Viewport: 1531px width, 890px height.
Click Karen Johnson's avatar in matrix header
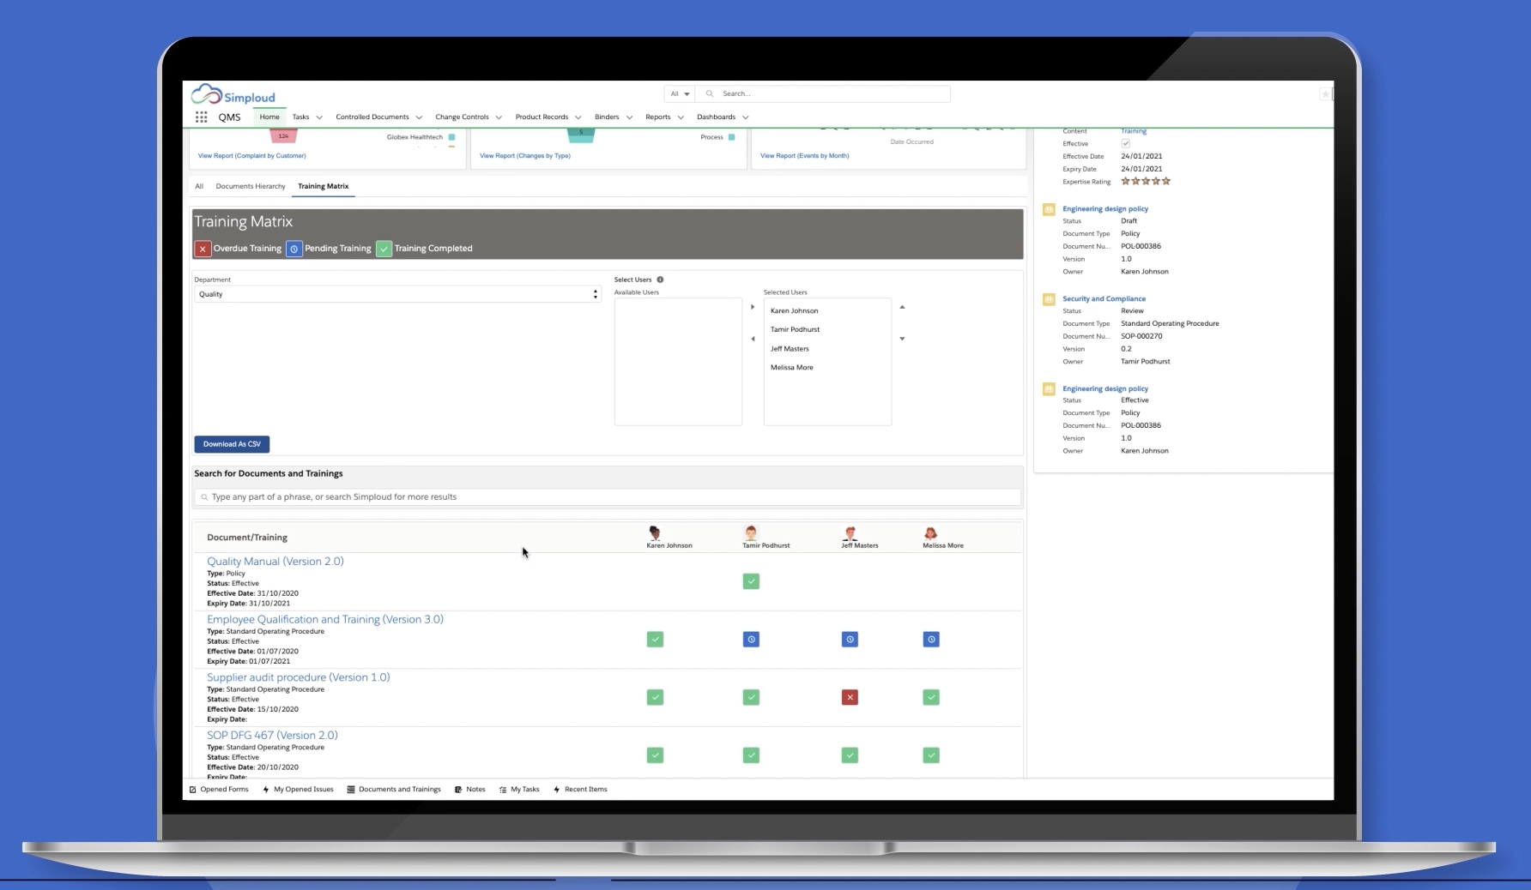[x=655, y=533]
